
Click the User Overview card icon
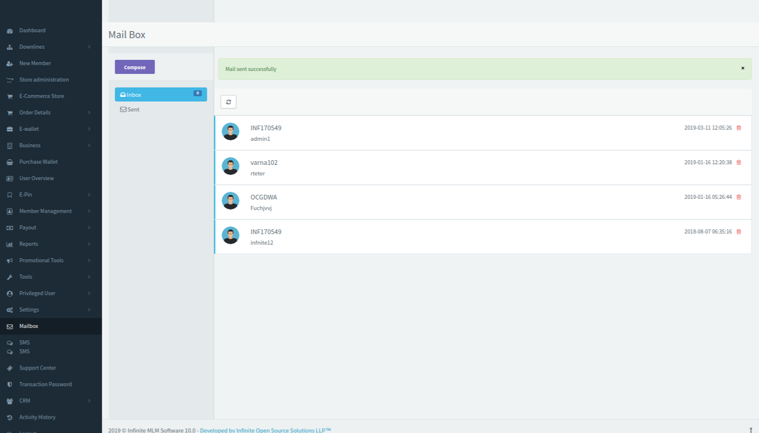click(9, 178)
